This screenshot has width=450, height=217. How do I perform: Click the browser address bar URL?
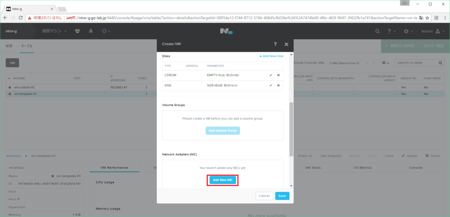tap(242, 18)
